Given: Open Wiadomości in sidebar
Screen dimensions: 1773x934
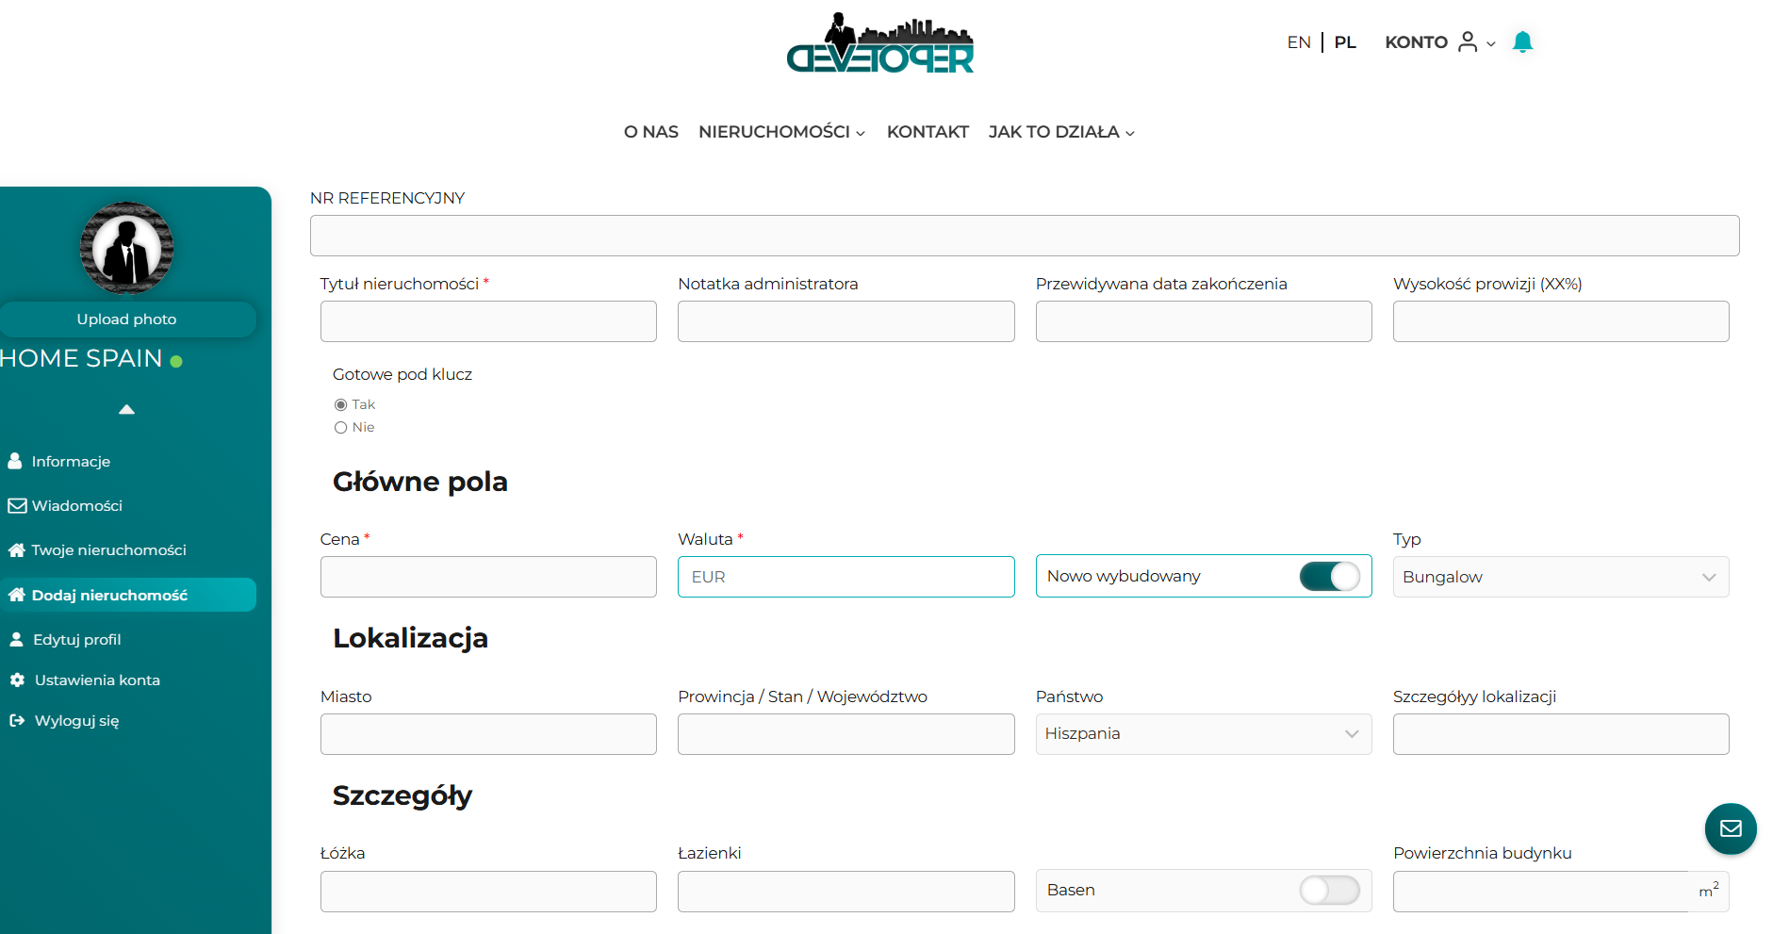Looking at the screenshot, I should click(77, 505).
